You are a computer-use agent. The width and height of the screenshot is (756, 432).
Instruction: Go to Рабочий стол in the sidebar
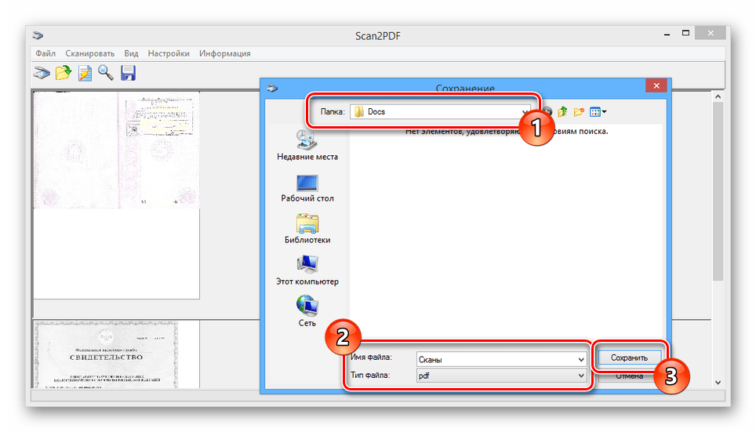(x=307, y=188)
